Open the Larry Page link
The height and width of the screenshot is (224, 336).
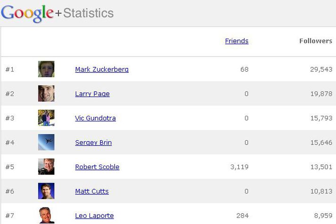click(92, 94)
